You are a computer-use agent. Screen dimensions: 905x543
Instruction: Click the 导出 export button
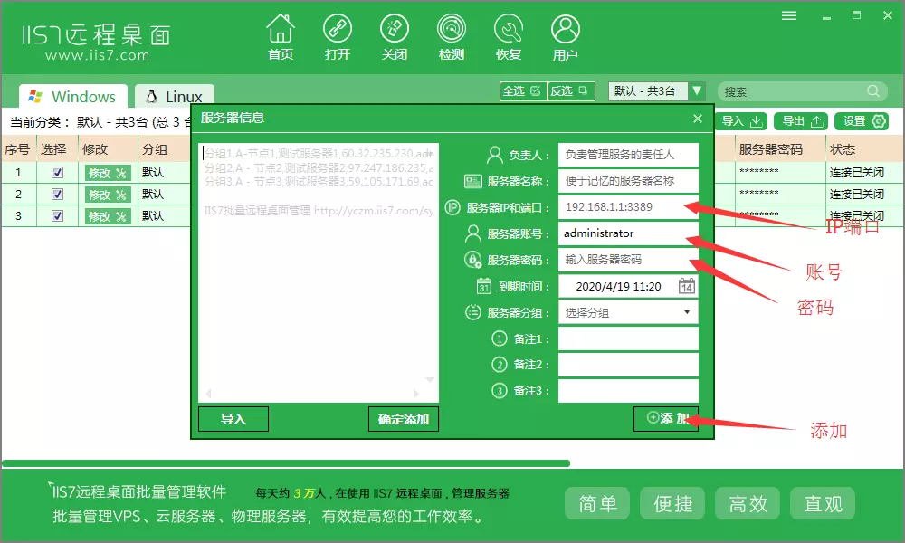[x=801, y=121]
